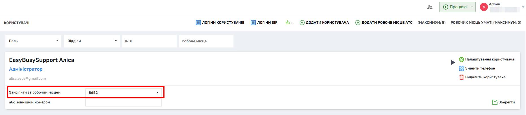Click 'Додати користувача' button
This screenshot has height=115, width=526.
pyautogui.click(x=324, y=23)
